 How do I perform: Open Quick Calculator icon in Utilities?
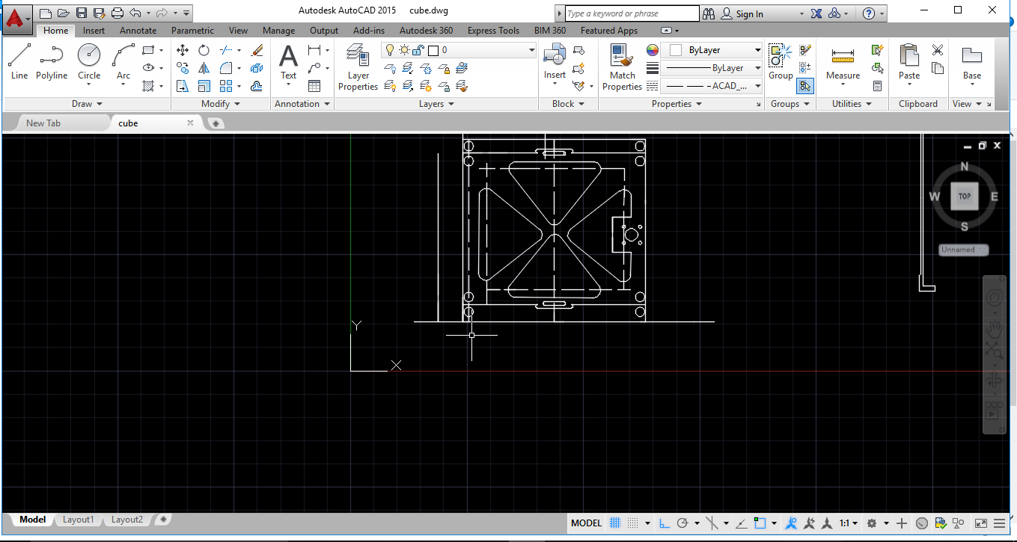point(878,86)
